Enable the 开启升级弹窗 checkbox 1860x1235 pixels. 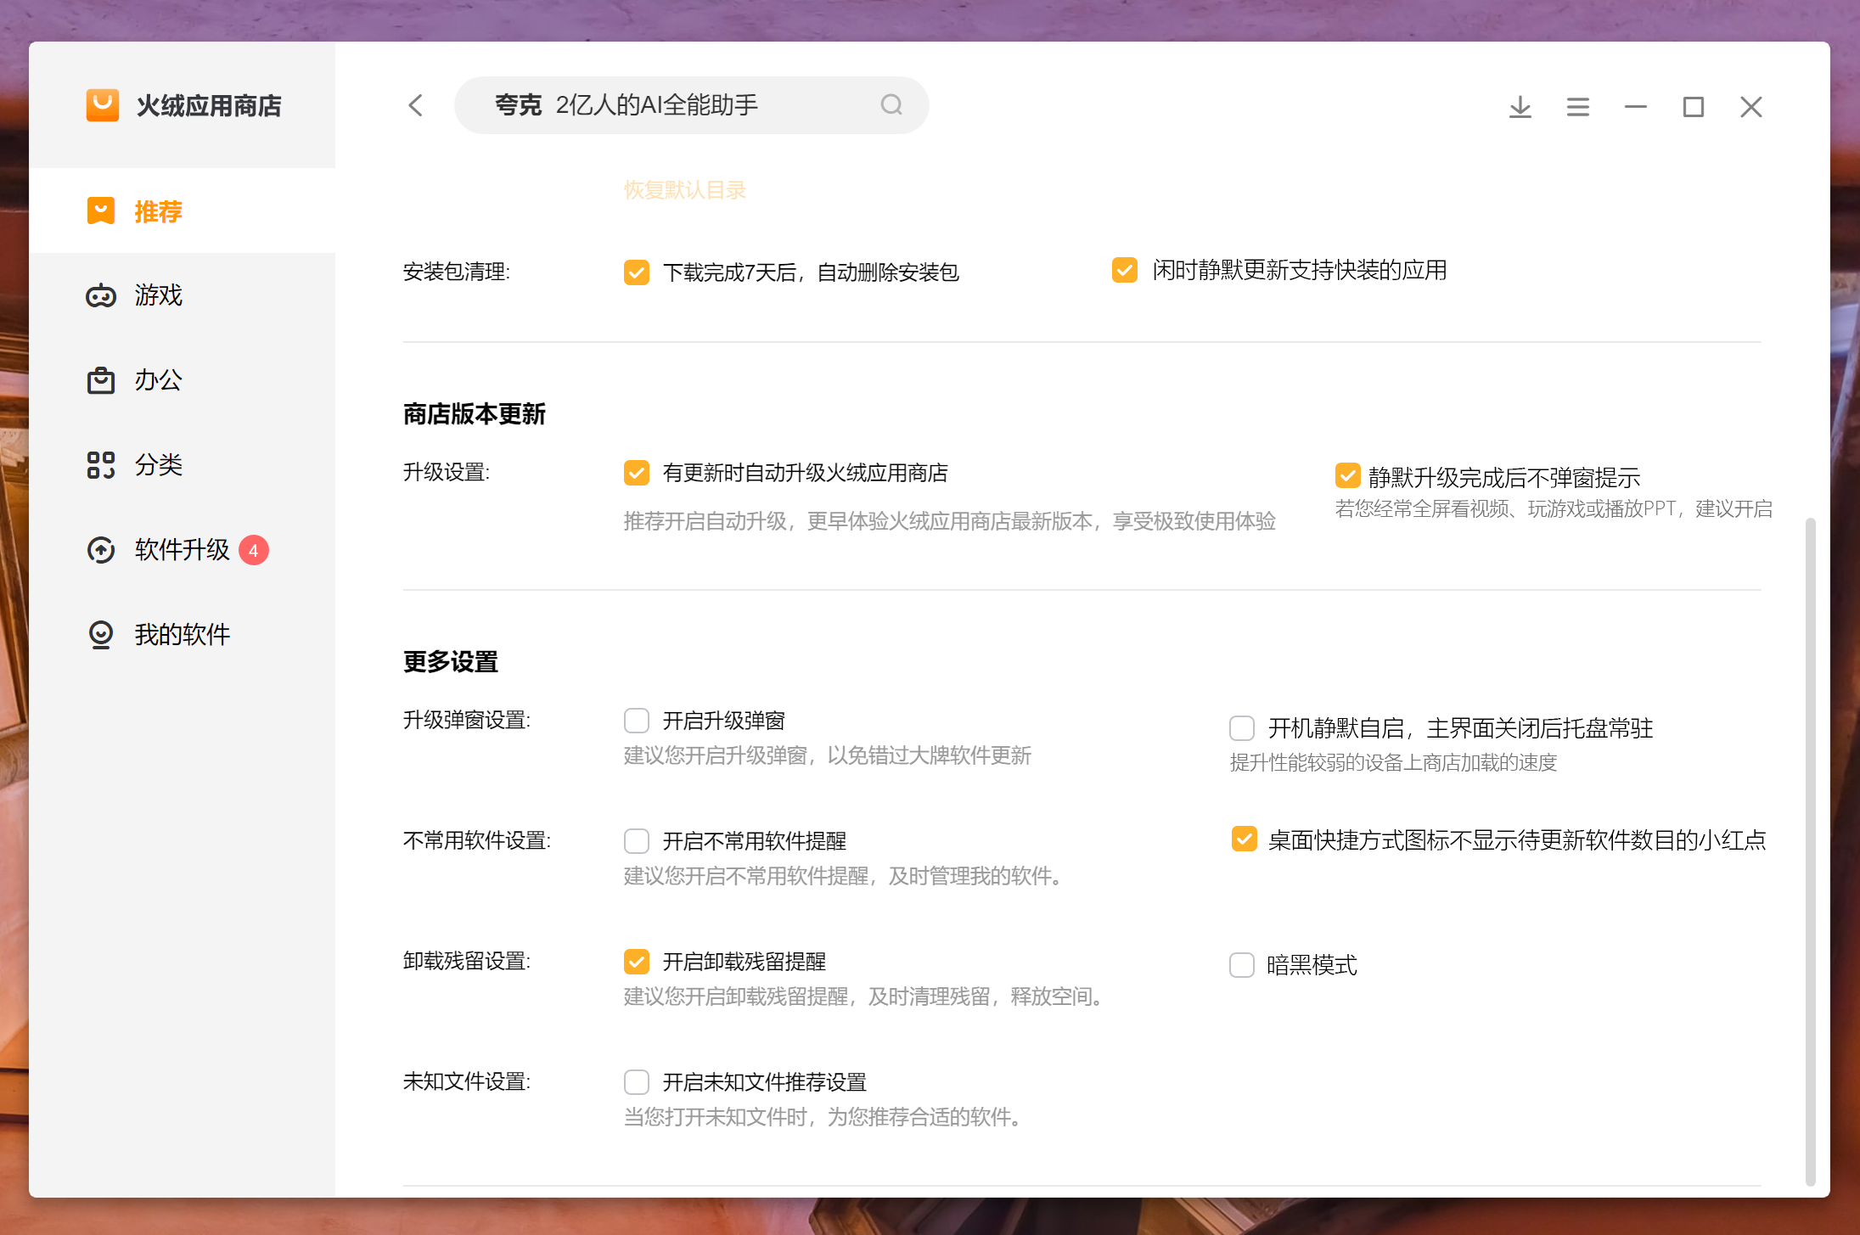[x=637, y=721]
